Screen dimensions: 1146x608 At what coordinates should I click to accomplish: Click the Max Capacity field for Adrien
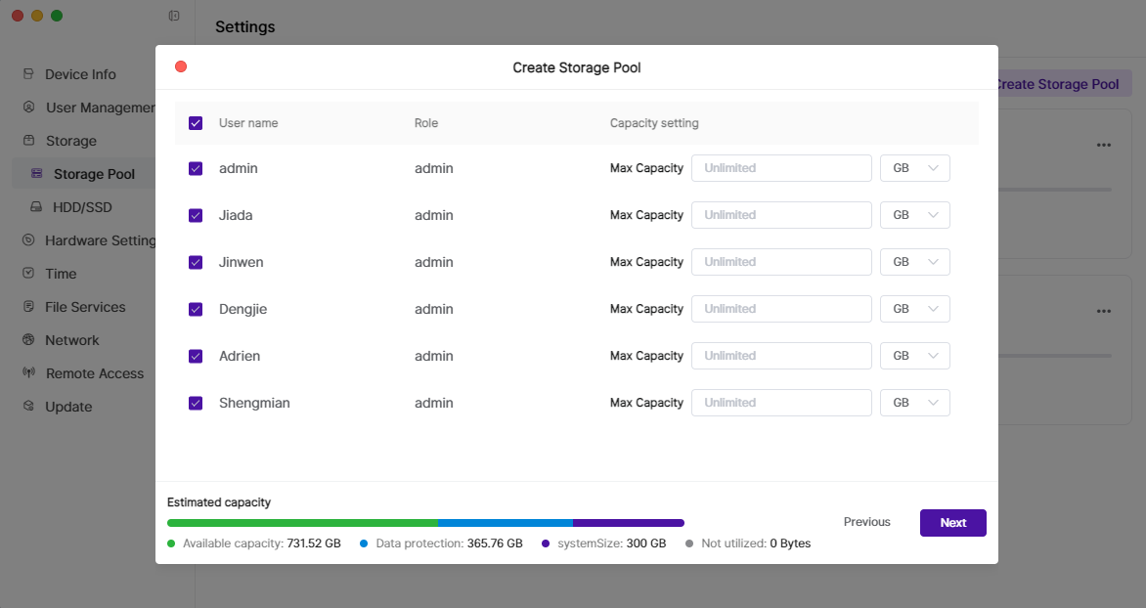click(781, 355)
